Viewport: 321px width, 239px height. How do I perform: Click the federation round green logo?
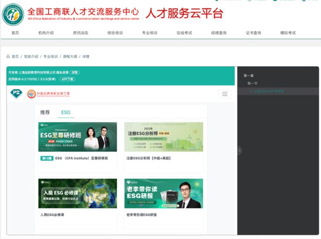[x=13, y=15]
